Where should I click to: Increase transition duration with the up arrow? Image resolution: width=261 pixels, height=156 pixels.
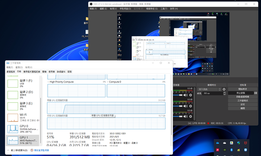[224, 92]
